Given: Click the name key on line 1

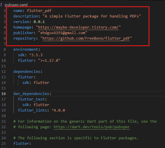Looking at the screenshot, I should pyautogui.click(x=18, y=11).
